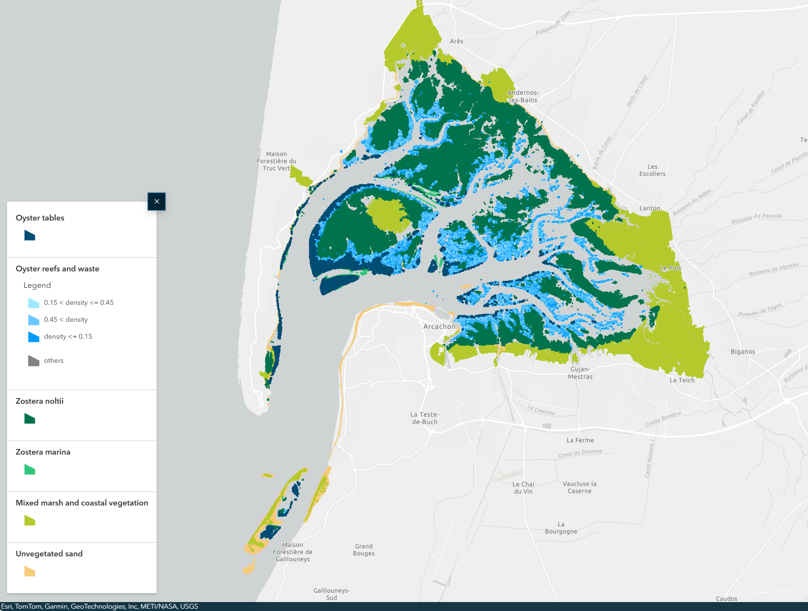Viewport: 808px width, 611px height.
Task: Click the La Teste-de-Buch label
Action: click(425, 418)
